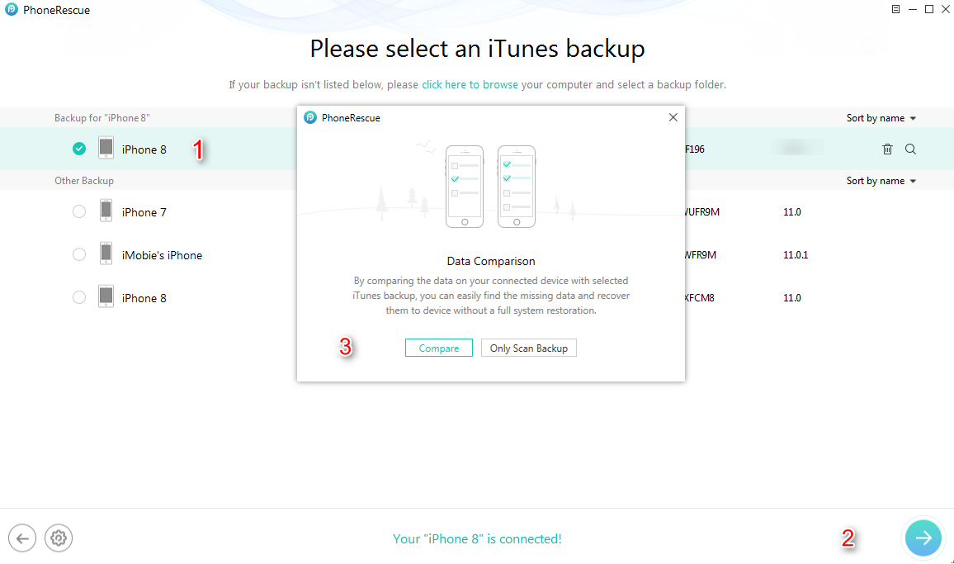This screenshot has width=954, height=564.
Task: Follow the 'click here to browse' link
Action: tap(470, 85)
